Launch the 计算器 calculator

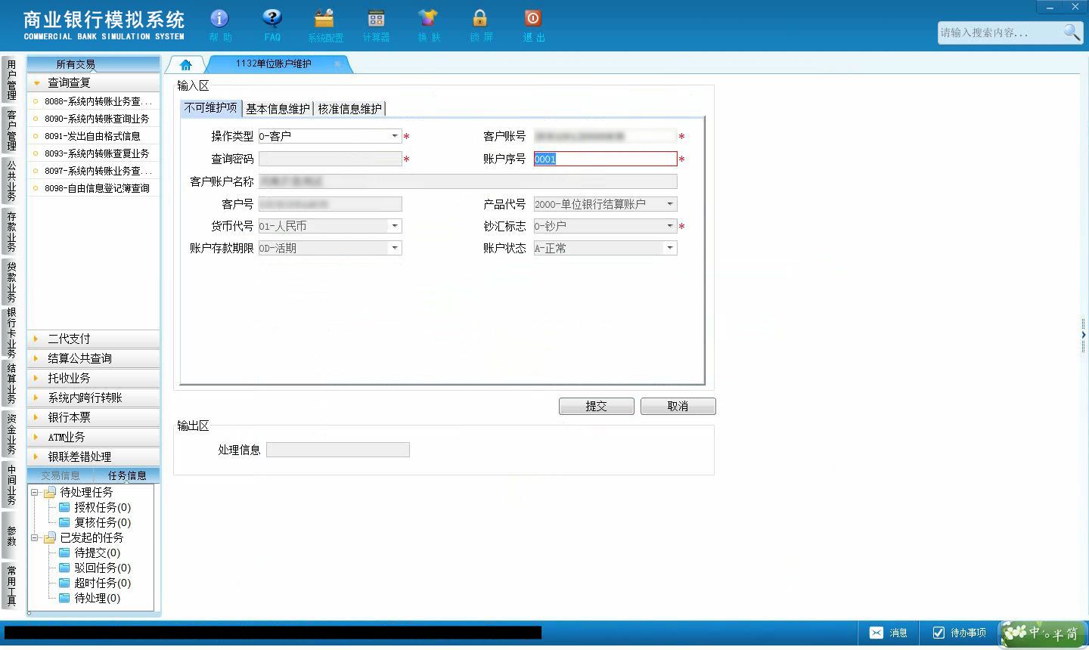click(x=376, y=25)
